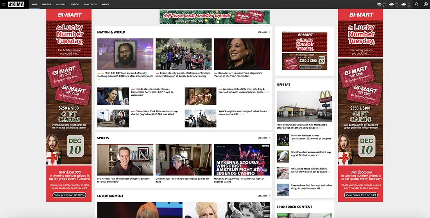The image size is (430, 218).
Task: Open Urban Meyer non-conference games headline
Action: tap(183, 180)
